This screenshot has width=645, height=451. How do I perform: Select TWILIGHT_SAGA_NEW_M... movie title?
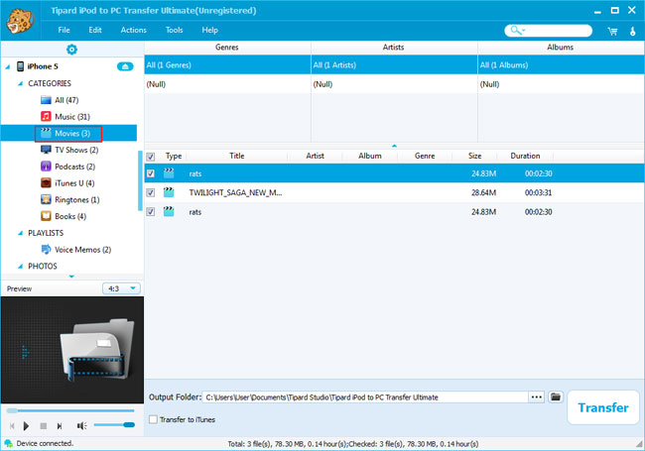tap(235, 192)
